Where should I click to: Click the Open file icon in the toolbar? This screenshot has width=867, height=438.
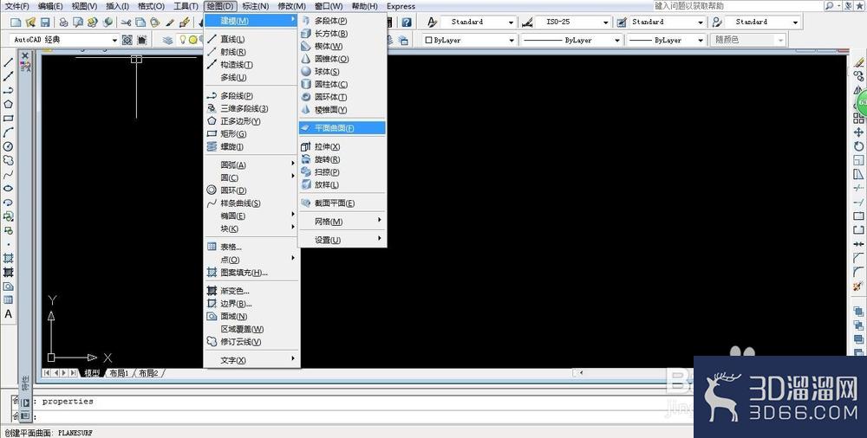[30, 23]
